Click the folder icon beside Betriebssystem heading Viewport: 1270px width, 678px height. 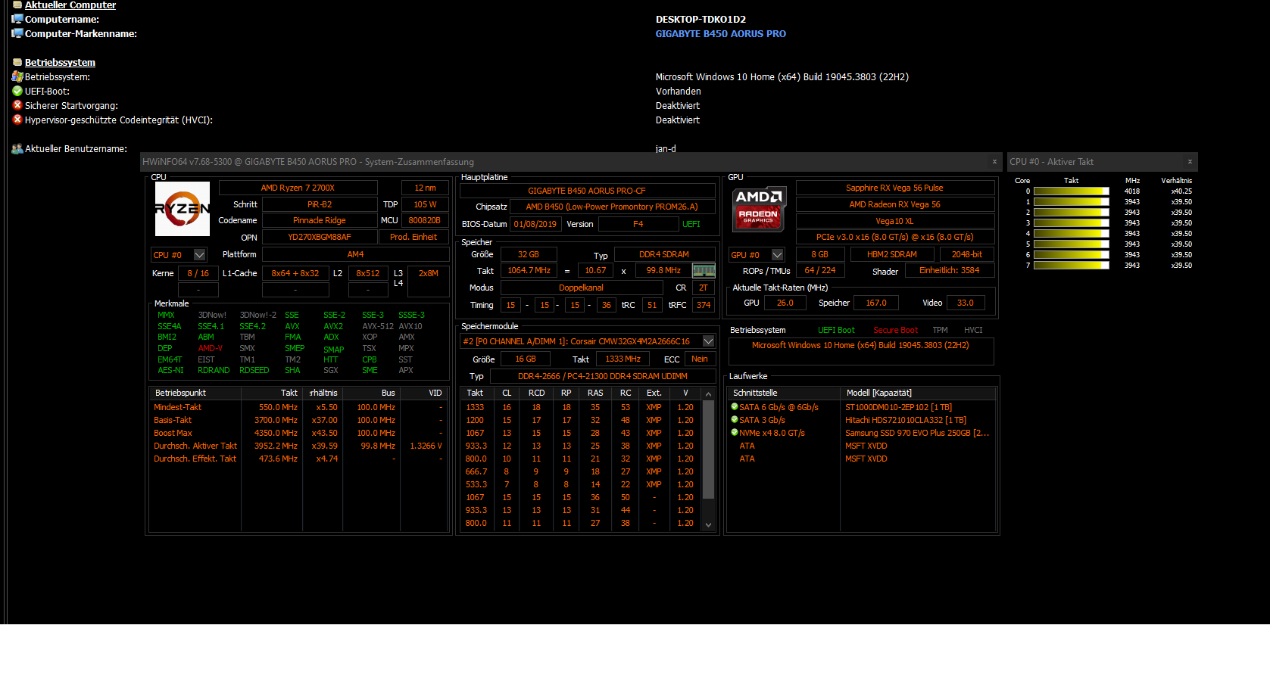point(17,62)
